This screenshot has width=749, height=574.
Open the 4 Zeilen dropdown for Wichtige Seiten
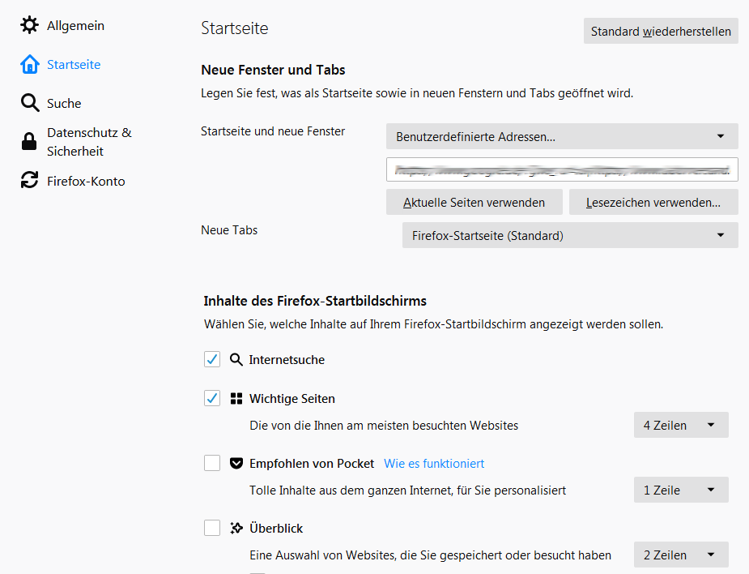(x=681, y=425)
